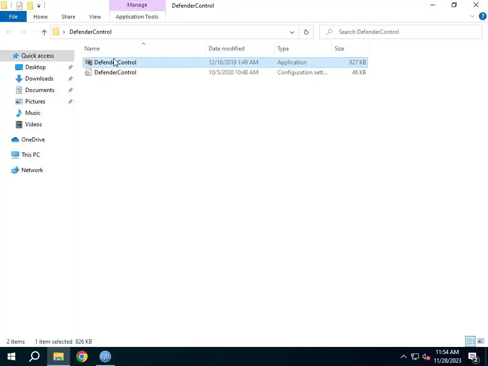Image resolution: width=488 pixels, height=366 pixels.
Task: Open qBittorrent from the taskbar
Action: 105,356
